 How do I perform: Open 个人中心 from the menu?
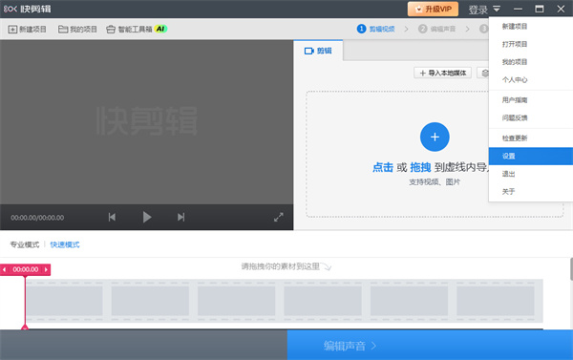click(x=531, y=79)
